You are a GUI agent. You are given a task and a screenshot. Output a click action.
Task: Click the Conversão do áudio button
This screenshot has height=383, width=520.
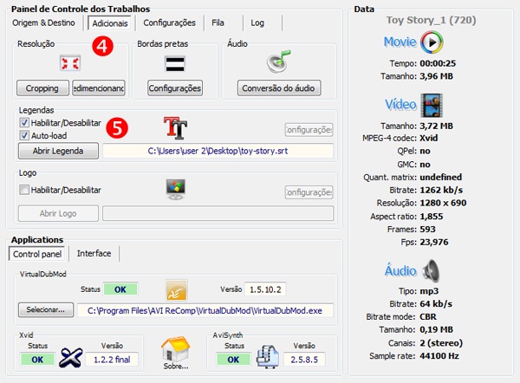pyautogui.click(x=279, y=88)
